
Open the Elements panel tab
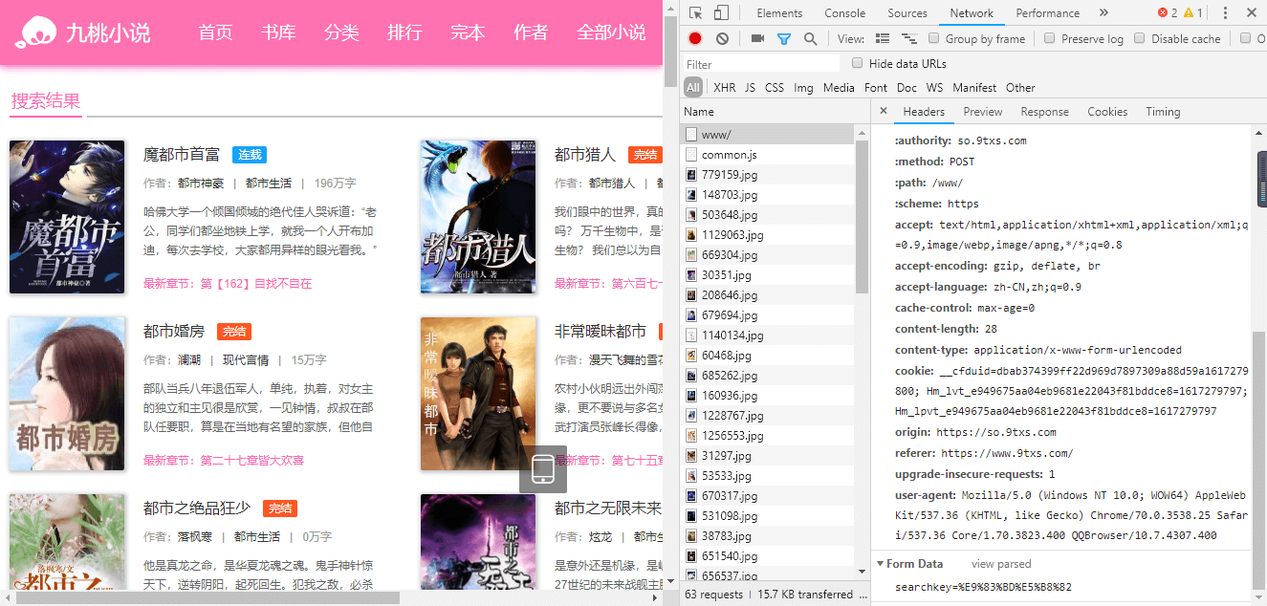point(779,13)
